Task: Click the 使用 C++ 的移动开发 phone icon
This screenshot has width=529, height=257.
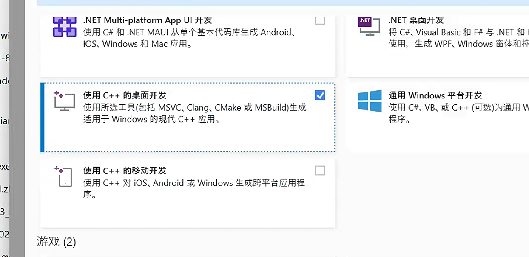Action: [64, 177]
